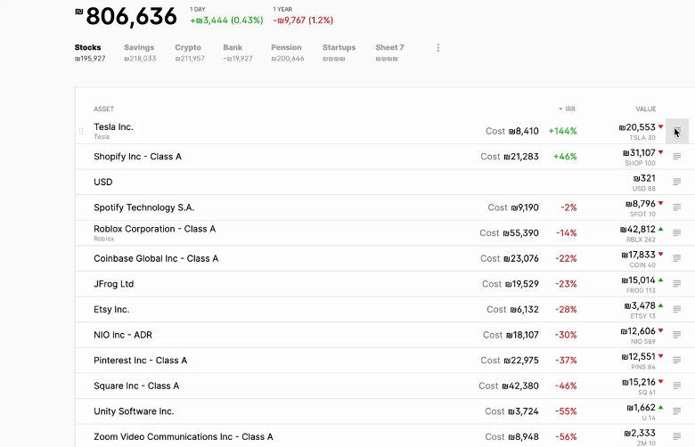Open the NIO Inc row menu icon
This screenshot has height=447, width=695.
[677, 335]
